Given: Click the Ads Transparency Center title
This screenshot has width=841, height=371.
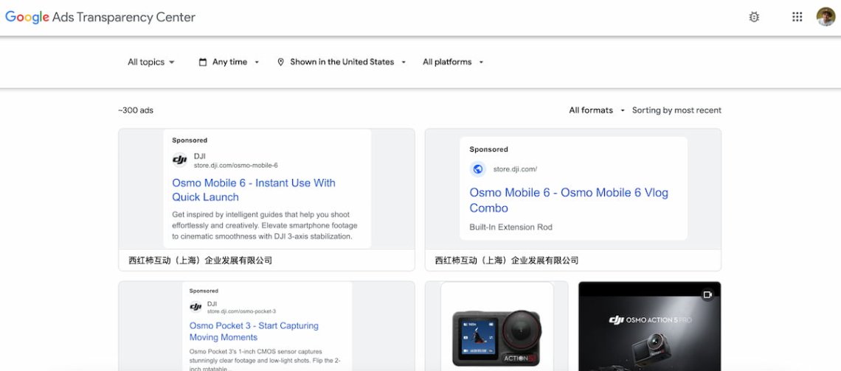Looking at the screenshot, I should 123,17.
